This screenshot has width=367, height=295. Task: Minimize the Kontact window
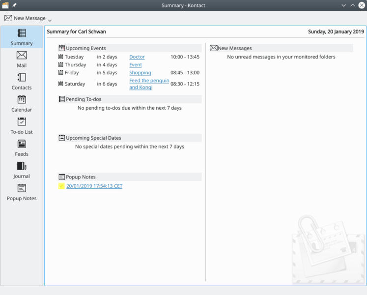[x=343, y=5]
